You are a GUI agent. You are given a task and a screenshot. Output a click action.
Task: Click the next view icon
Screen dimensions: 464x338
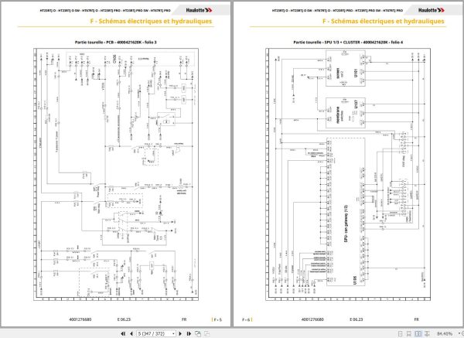coord(207,333)
